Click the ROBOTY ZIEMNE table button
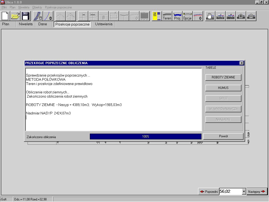269x202 pixels. click(223, 77)
